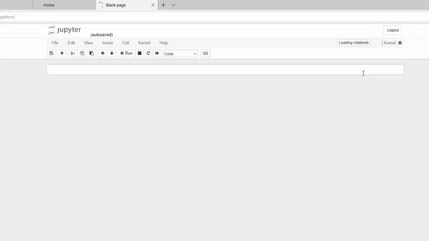Open the Kernel menu
This screenshot has height=241, width=429.
[144, 43]
